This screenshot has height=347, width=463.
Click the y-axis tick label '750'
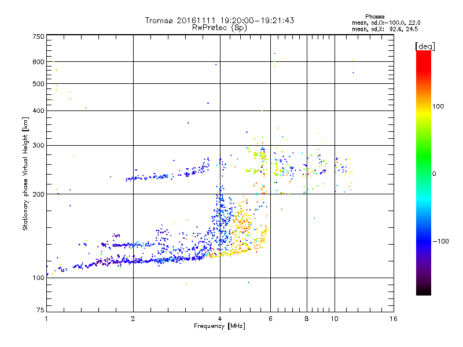tap(38, 36)
